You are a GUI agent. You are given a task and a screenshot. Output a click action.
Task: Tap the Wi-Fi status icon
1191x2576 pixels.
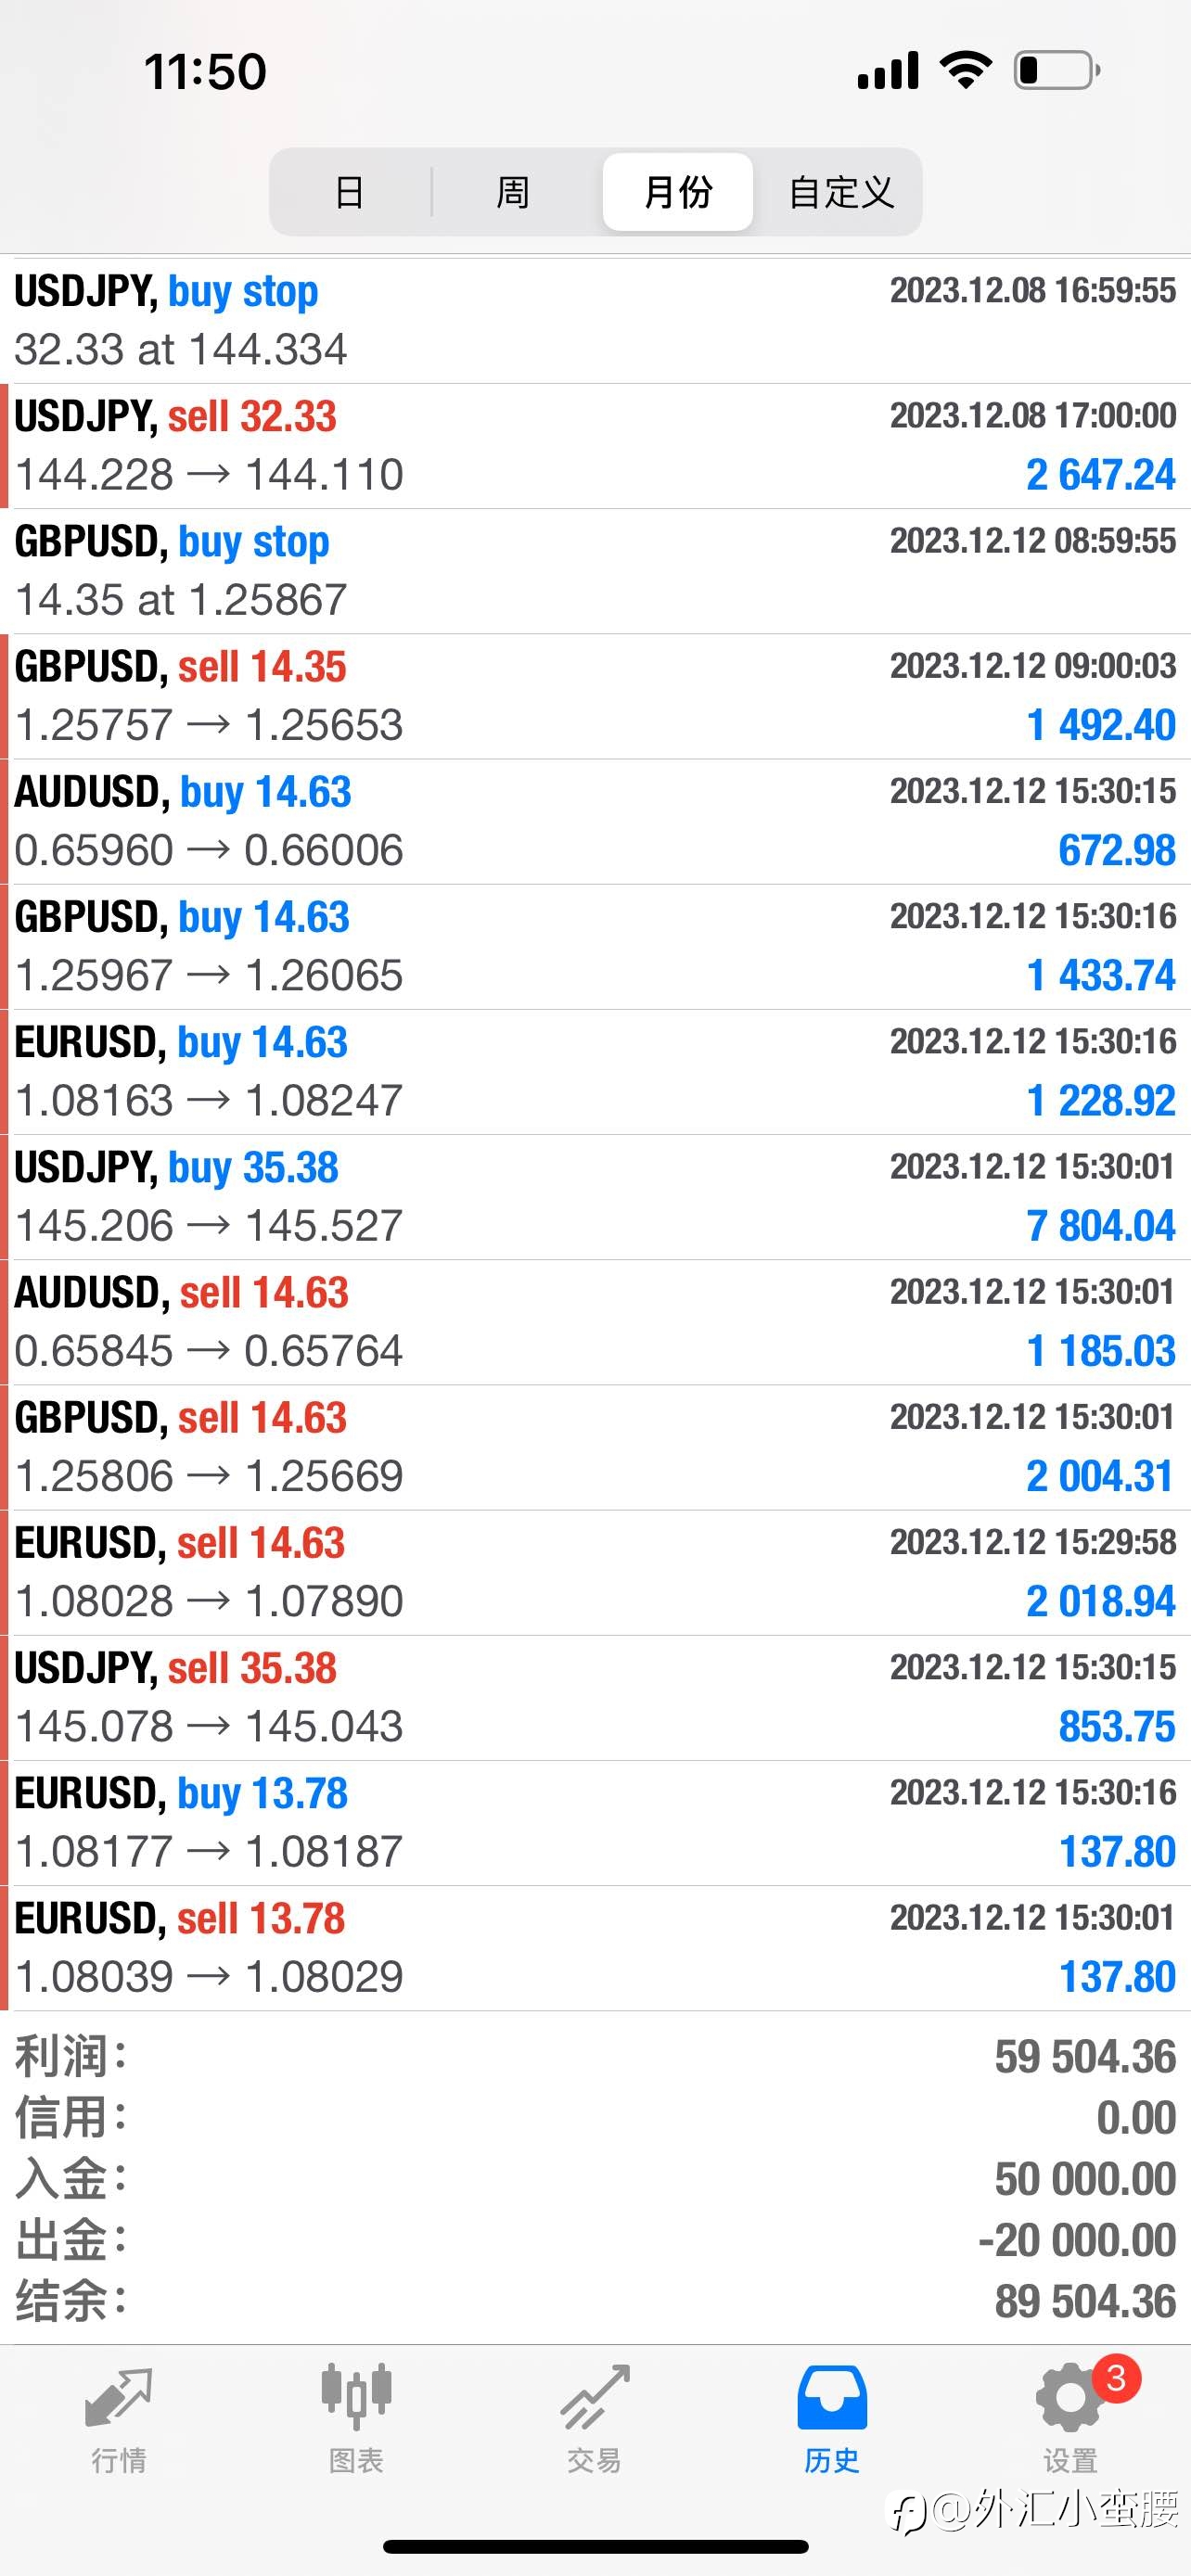tap(965, 70)
